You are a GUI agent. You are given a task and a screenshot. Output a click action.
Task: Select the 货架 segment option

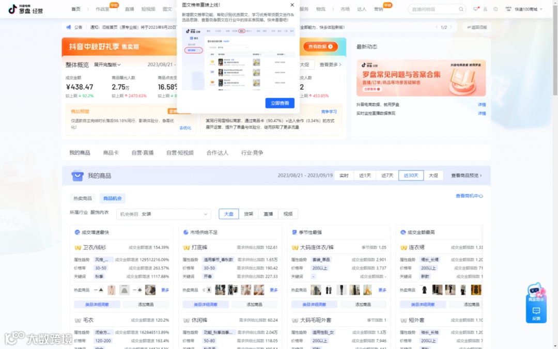click(x=249, y=214)
